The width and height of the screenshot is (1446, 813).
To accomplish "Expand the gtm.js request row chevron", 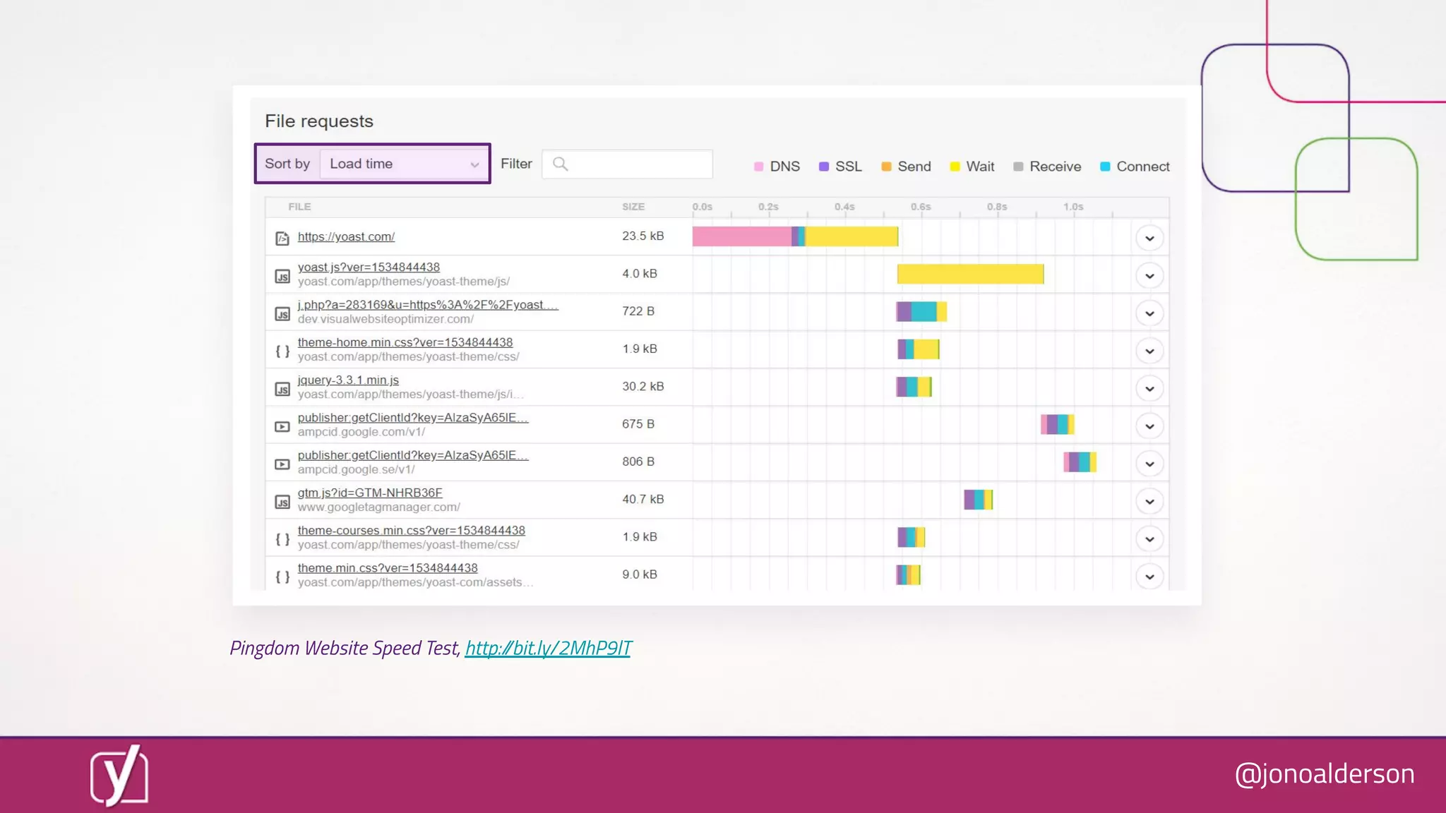I will point(1149,502).
